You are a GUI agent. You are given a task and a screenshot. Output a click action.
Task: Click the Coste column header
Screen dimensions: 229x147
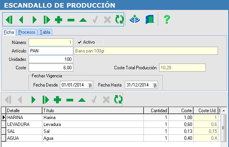(181, 111)
